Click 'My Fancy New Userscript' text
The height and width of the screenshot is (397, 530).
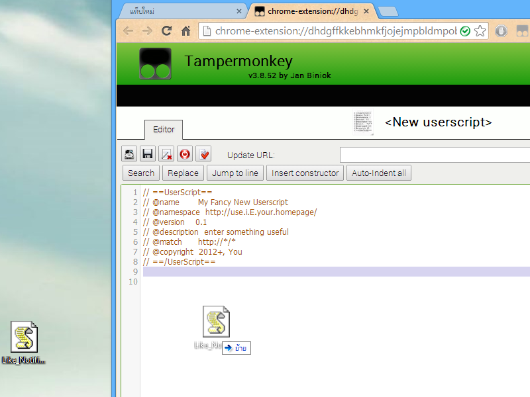tap(243, 202)
